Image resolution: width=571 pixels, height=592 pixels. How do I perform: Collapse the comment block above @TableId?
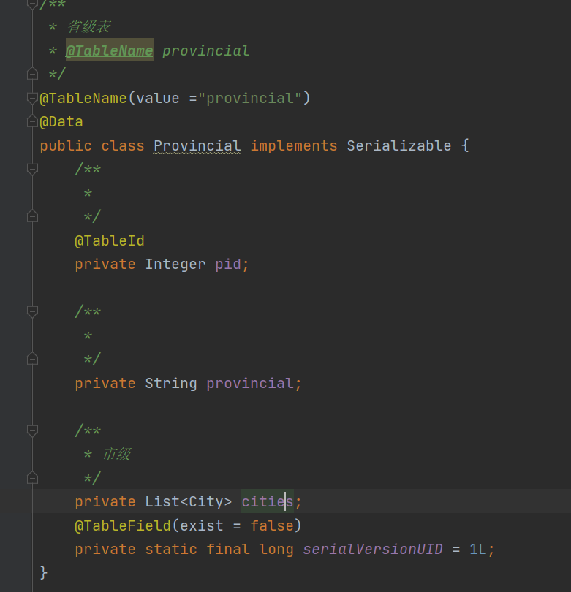[x=32, y=170]
